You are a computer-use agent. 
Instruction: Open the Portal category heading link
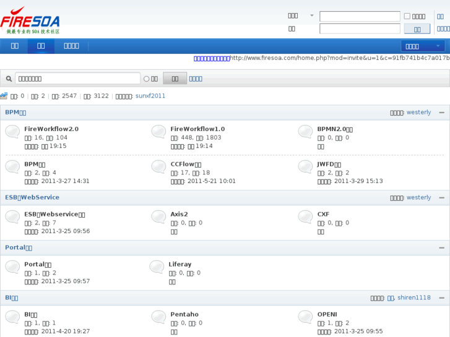tap(19, 247)
